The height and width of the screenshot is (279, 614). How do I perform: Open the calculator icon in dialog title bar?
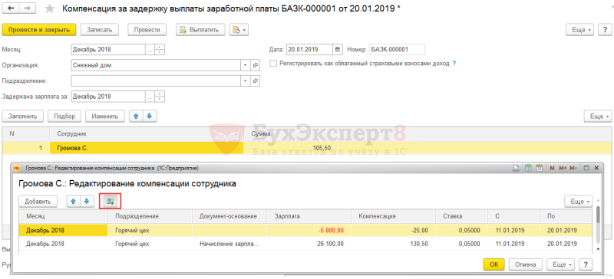point(528,169)
